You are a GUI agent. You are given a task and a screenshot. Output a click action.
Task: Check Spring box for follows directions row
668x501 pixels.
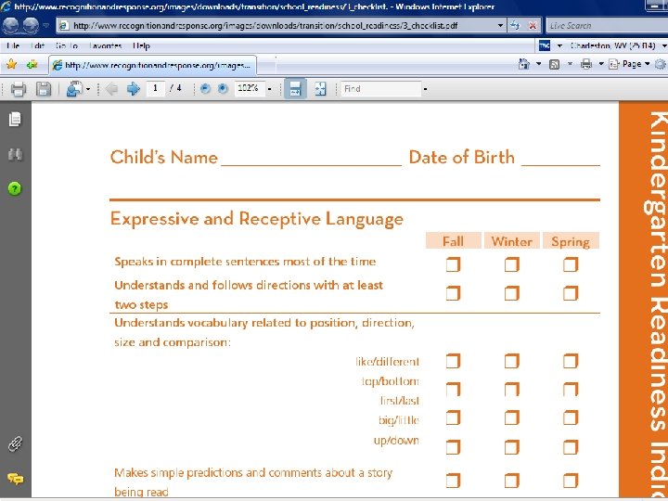point(571,293)
